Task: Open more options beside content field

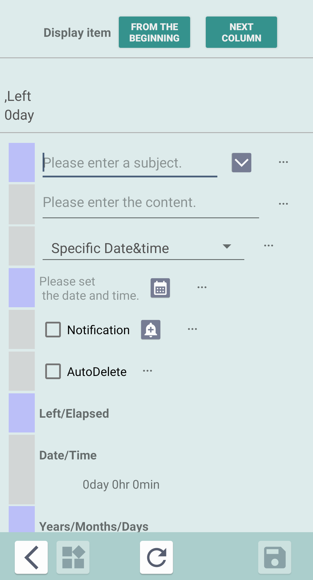Action: [x=283, y=204]
